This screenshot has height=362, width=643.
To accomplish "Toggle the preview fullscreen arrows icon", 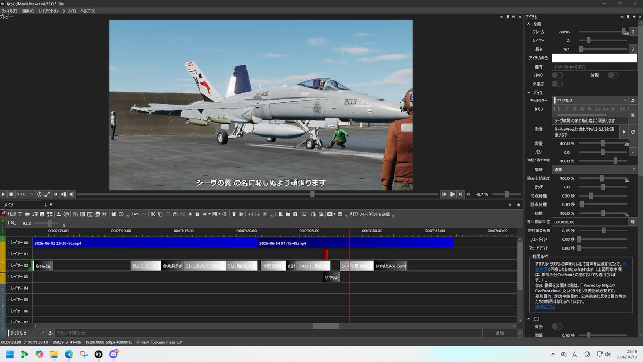I will coord(47,194).
